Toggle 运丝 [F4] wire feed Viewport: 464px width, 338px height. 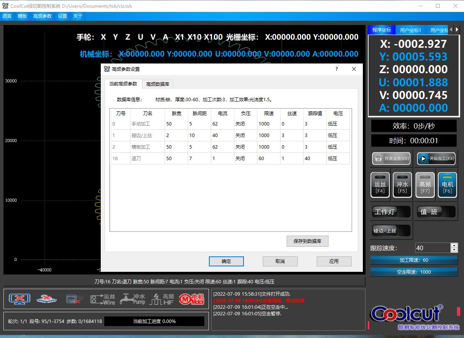pyautogui.click(x=380, y=185)
